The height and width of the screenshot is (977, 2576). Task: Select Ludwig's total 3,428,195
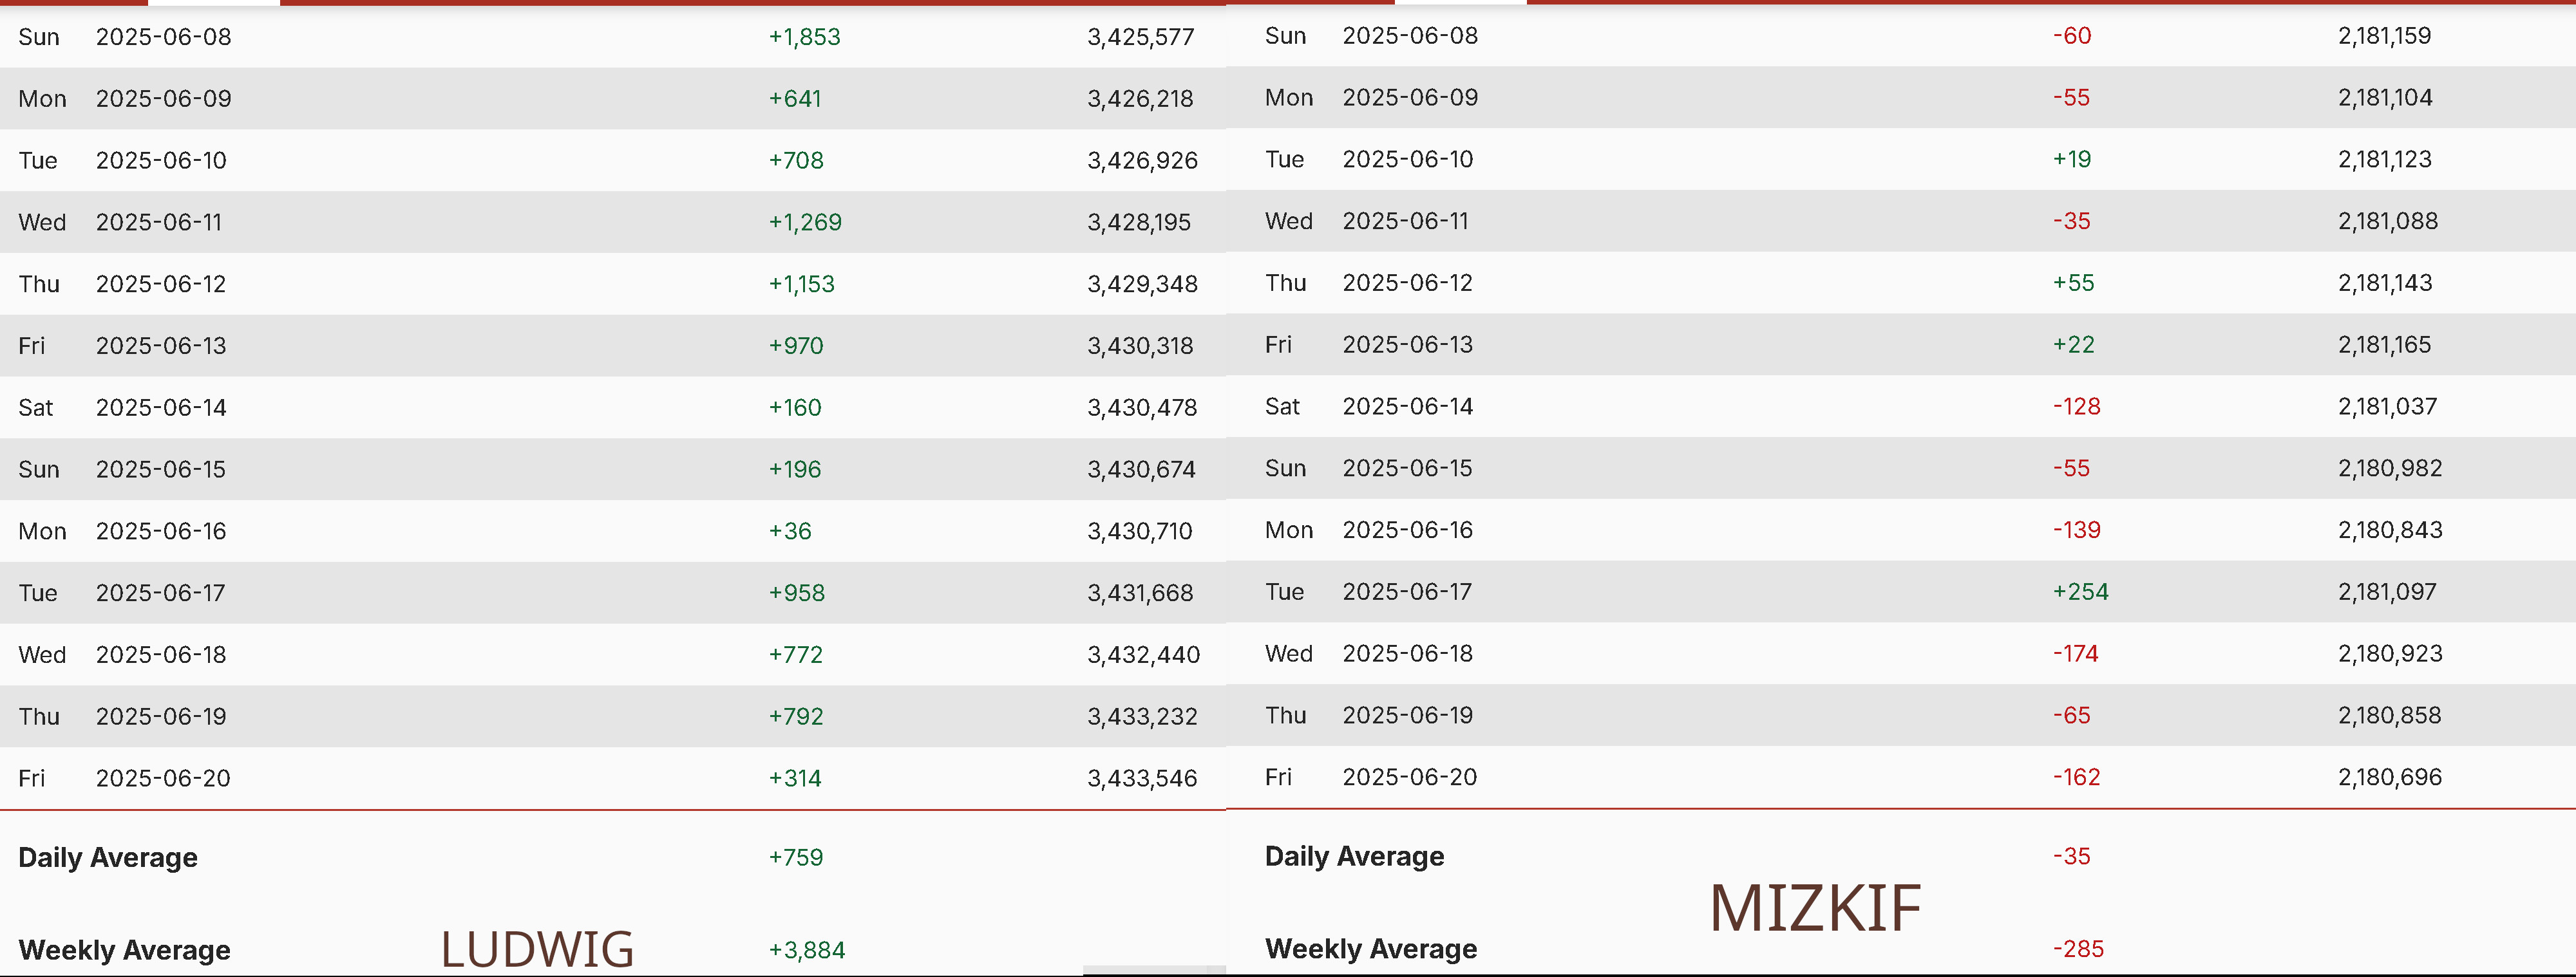[x=1140, y=223]
